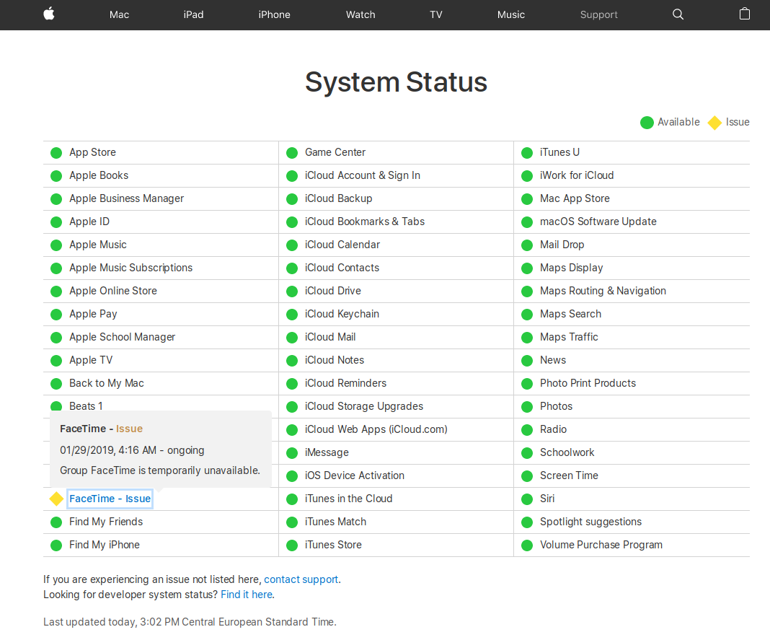Screen dimensions: 770x640
Task: Click green status dot for Apple Pay
Action: click(x=56, y=315)
